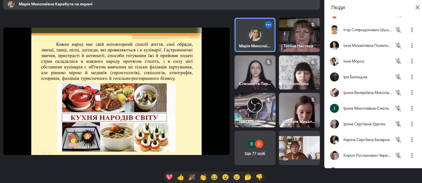Send surprised face reaction
422x183 pixels.
point(226,177)
